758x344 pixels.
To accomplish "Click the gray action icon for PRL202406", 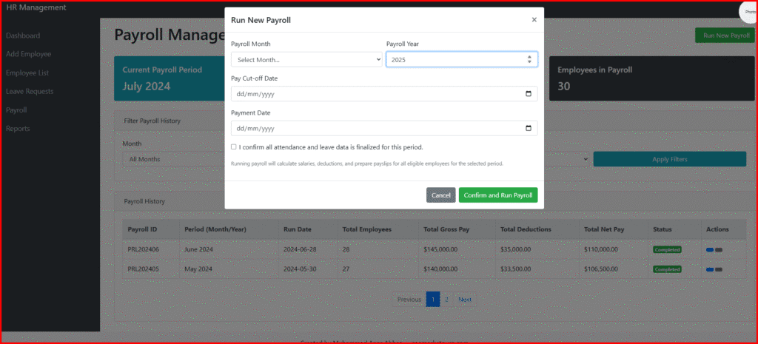I will 719,250.
